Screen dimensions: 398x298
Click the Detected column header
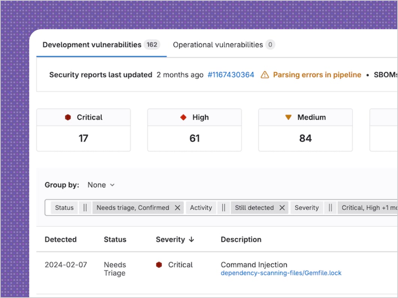tap(61, 240)
